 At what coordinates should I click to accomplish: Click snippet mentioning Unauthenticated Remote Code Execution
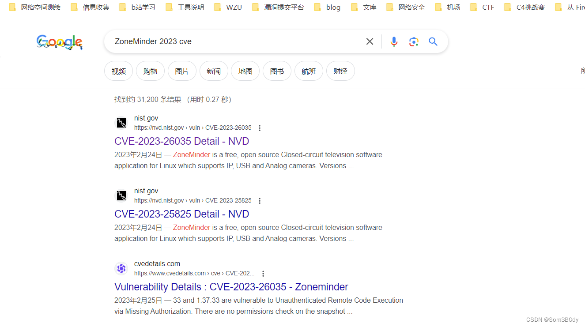(x=259, y=306)
